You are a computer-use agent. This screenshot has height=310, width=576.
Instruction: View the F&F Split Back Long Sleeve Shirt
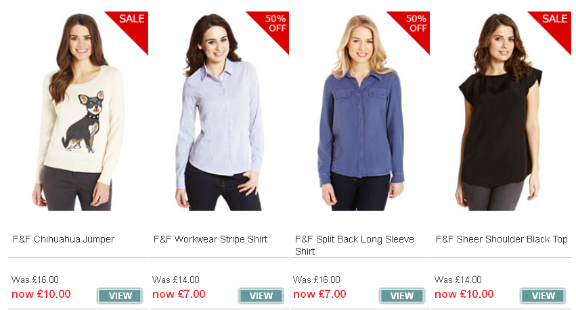401,296
